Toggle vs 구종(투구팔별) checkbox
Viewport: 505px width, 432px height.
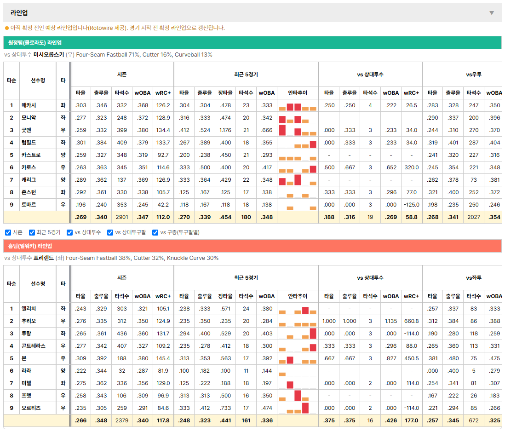click(x=155, y=232)
